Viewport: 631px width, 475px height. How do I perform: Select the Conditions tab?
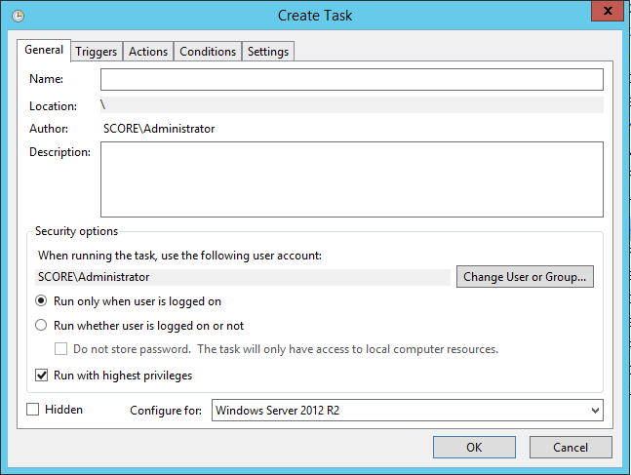208,52
